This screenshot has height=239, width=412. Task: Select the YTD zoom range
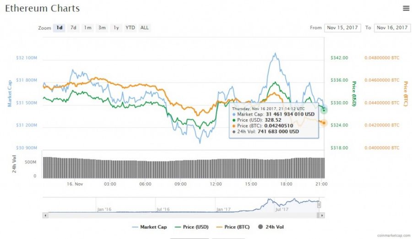(x=130, y=27)
